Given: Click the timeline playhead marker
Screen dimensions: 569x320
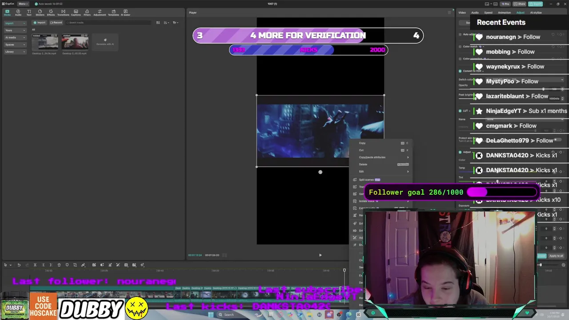Looking at the screenshot, I should [344, 270].
